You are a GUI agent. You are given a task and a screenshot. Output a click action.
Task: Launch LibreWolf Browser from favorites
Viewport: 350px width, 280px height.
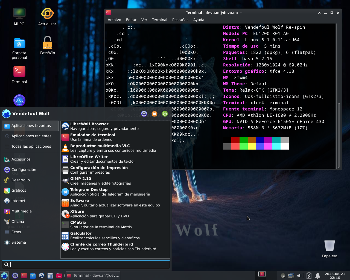point(115,126)
